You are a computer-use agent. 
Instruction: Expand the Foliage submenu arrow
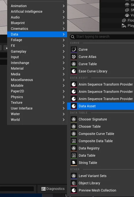click(x=64, y=40)
